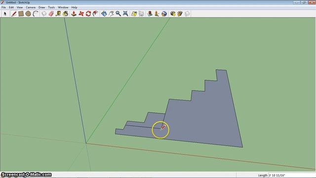Image resolution: width=316 pixels, height=178 pixels.
Task: Open the Camera menu
Action: tap(31, 7)
